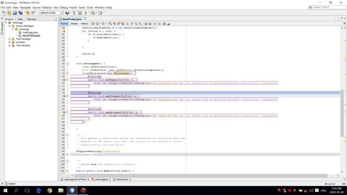Open Chrome from the taskbar
The height and width of the screenshot is (195, 347).
tap(49, 190)
